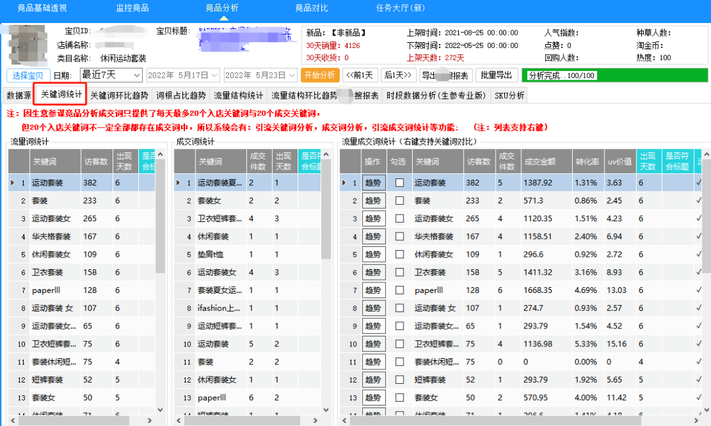711x426 pixels.
Task: Click the product thumbnail image
Action: (x=27, y=45)
